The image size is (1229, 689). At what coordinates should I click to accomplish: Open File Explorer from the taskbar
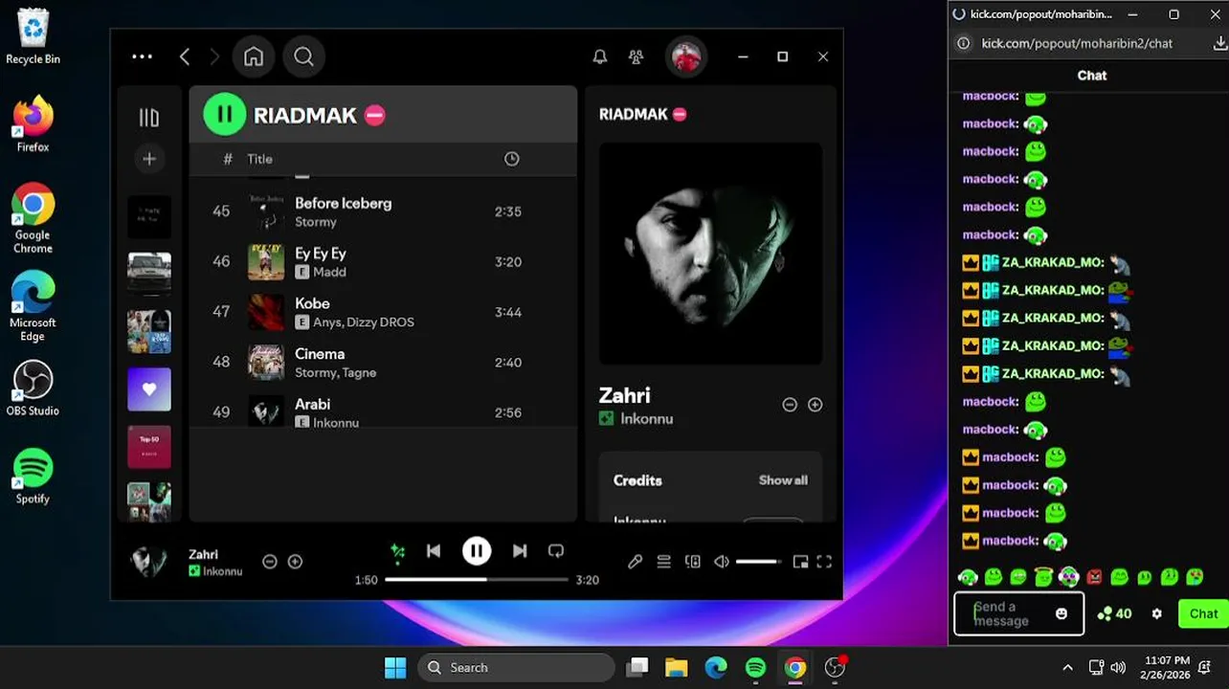click(676, 667)
